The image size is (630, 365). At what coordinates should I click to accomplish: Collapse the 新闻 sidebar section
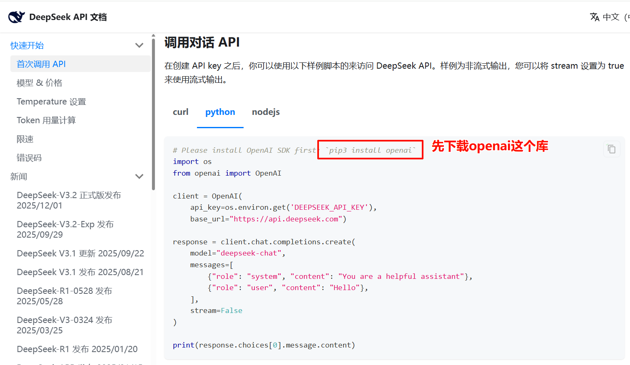point(139,176)
